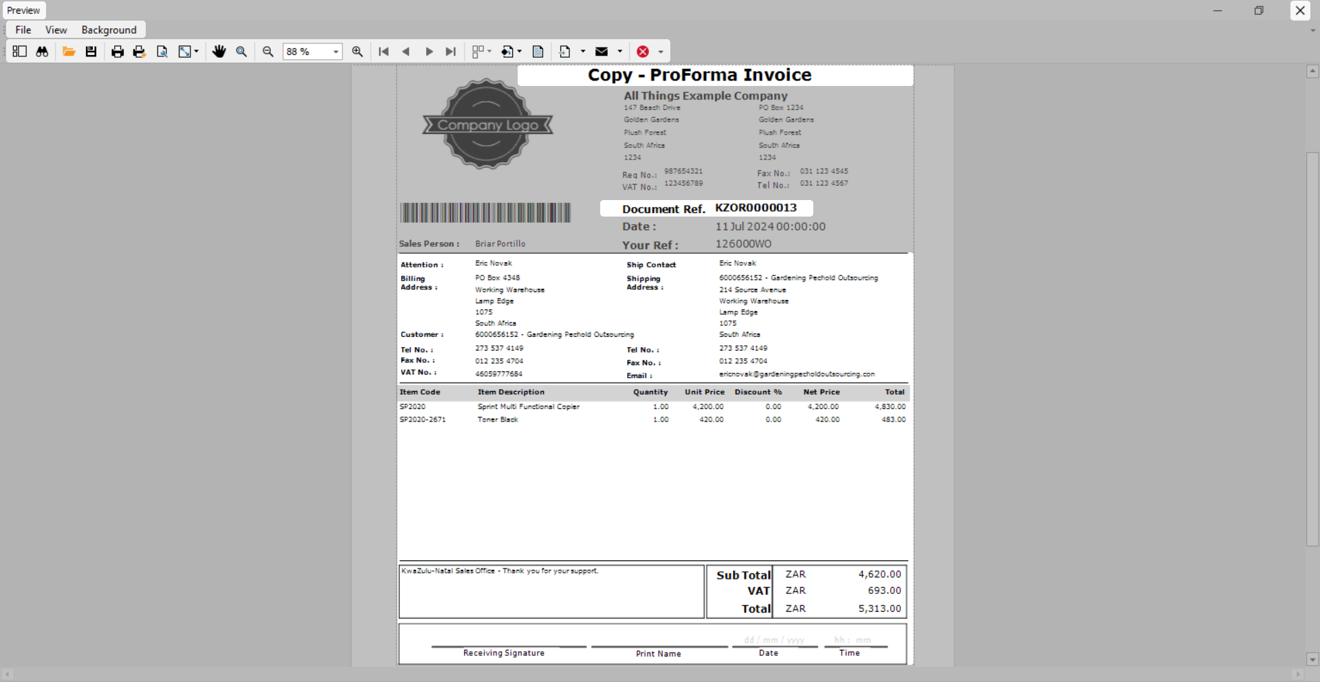The height and width of the screenshot is (682, 1320).
Task: Click the vertical scrollbar up arrow
Action: 1312,71
